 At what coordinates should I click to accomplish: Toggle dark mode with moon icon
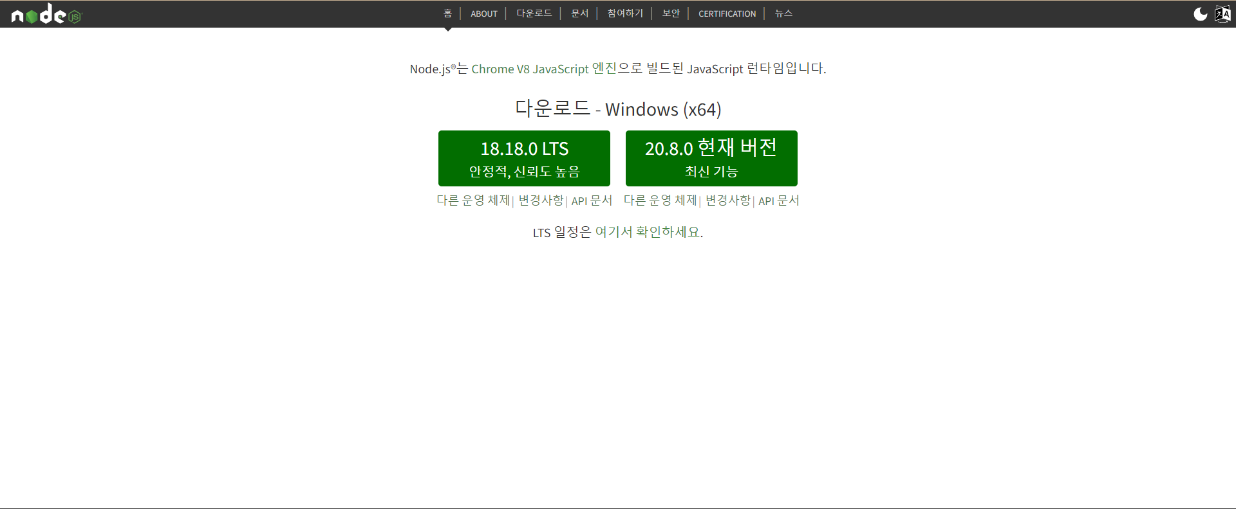[1200, 14]
